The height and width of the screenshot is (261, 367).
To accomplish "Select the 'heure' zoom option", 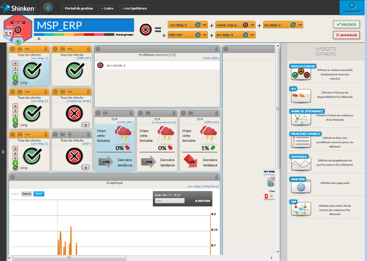I will [27, 194].
